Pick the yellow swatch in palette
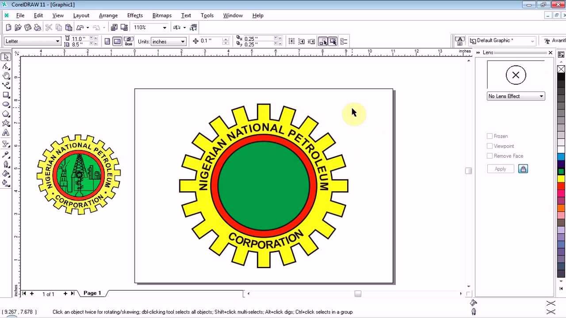Viewport: 566px width, 318px height. click(x=561, y=179)
